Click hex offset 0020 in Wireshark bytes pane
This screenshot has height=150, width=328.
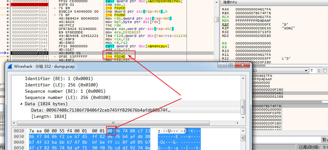[19, 131]
